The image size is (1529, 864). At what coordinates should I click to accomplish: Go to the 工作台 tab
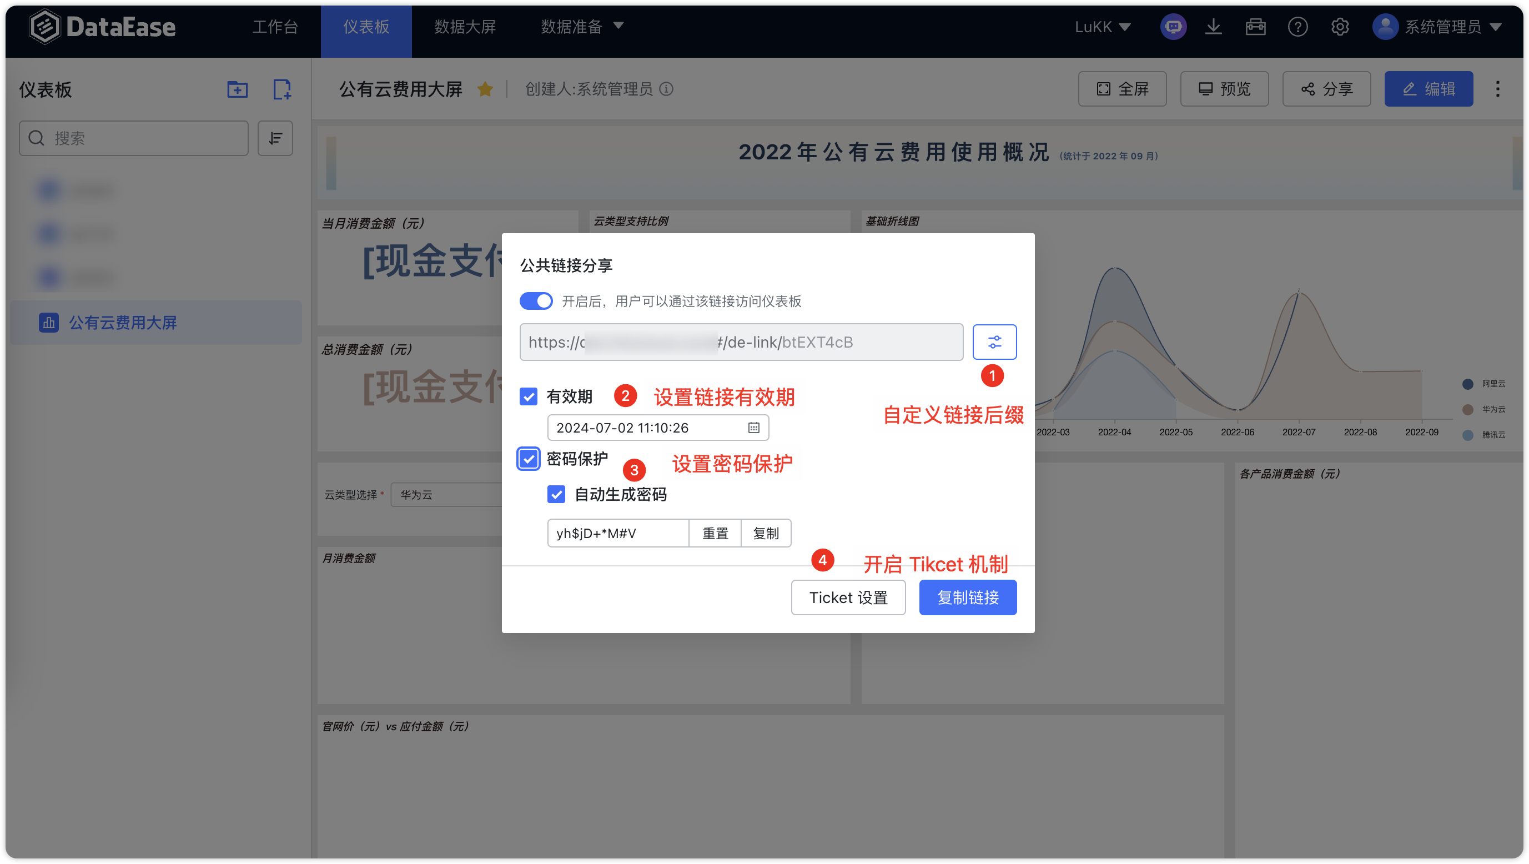pyautogui.click(x=275, y=27)
